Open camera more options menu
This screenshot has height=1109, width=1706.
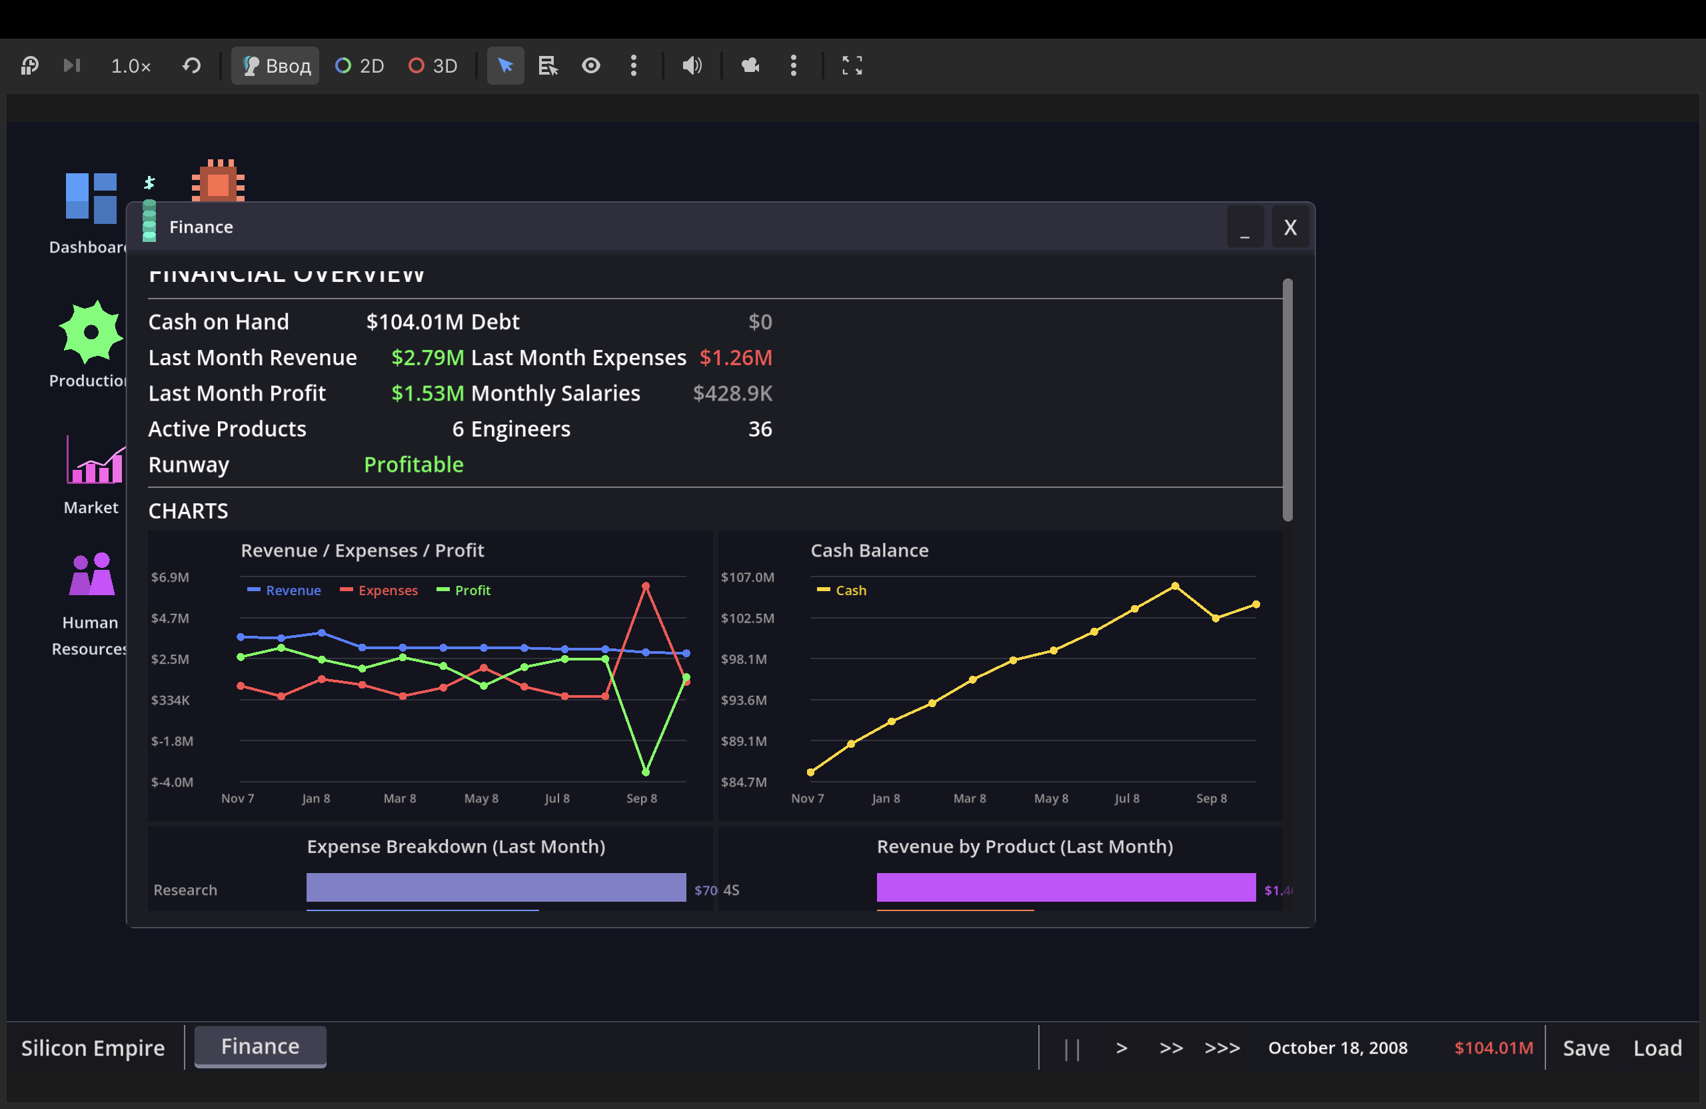794,66
